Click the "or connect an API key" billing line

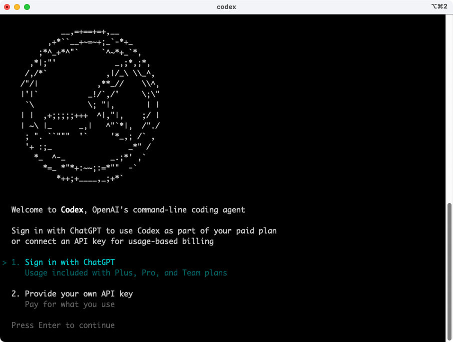(x=112, y=241)
